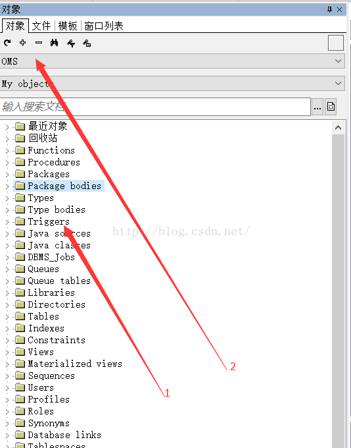Click the filter icon next to binoculars
This screenshot has height=448, width=351.
[71, 43]
